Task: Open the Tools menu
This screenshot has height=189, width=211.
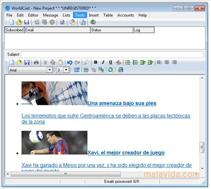Action: tap(80, 15)
